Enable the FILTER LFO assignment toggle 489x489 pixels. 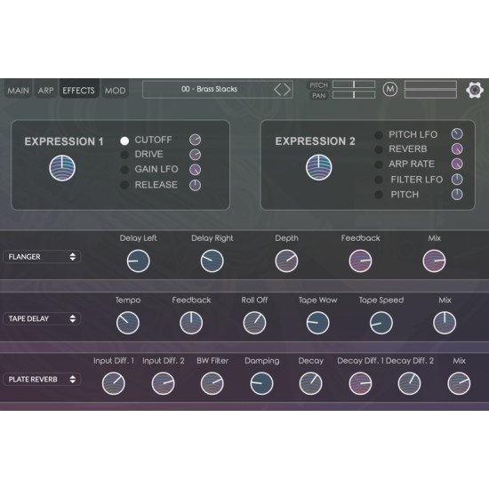[378, 180]
